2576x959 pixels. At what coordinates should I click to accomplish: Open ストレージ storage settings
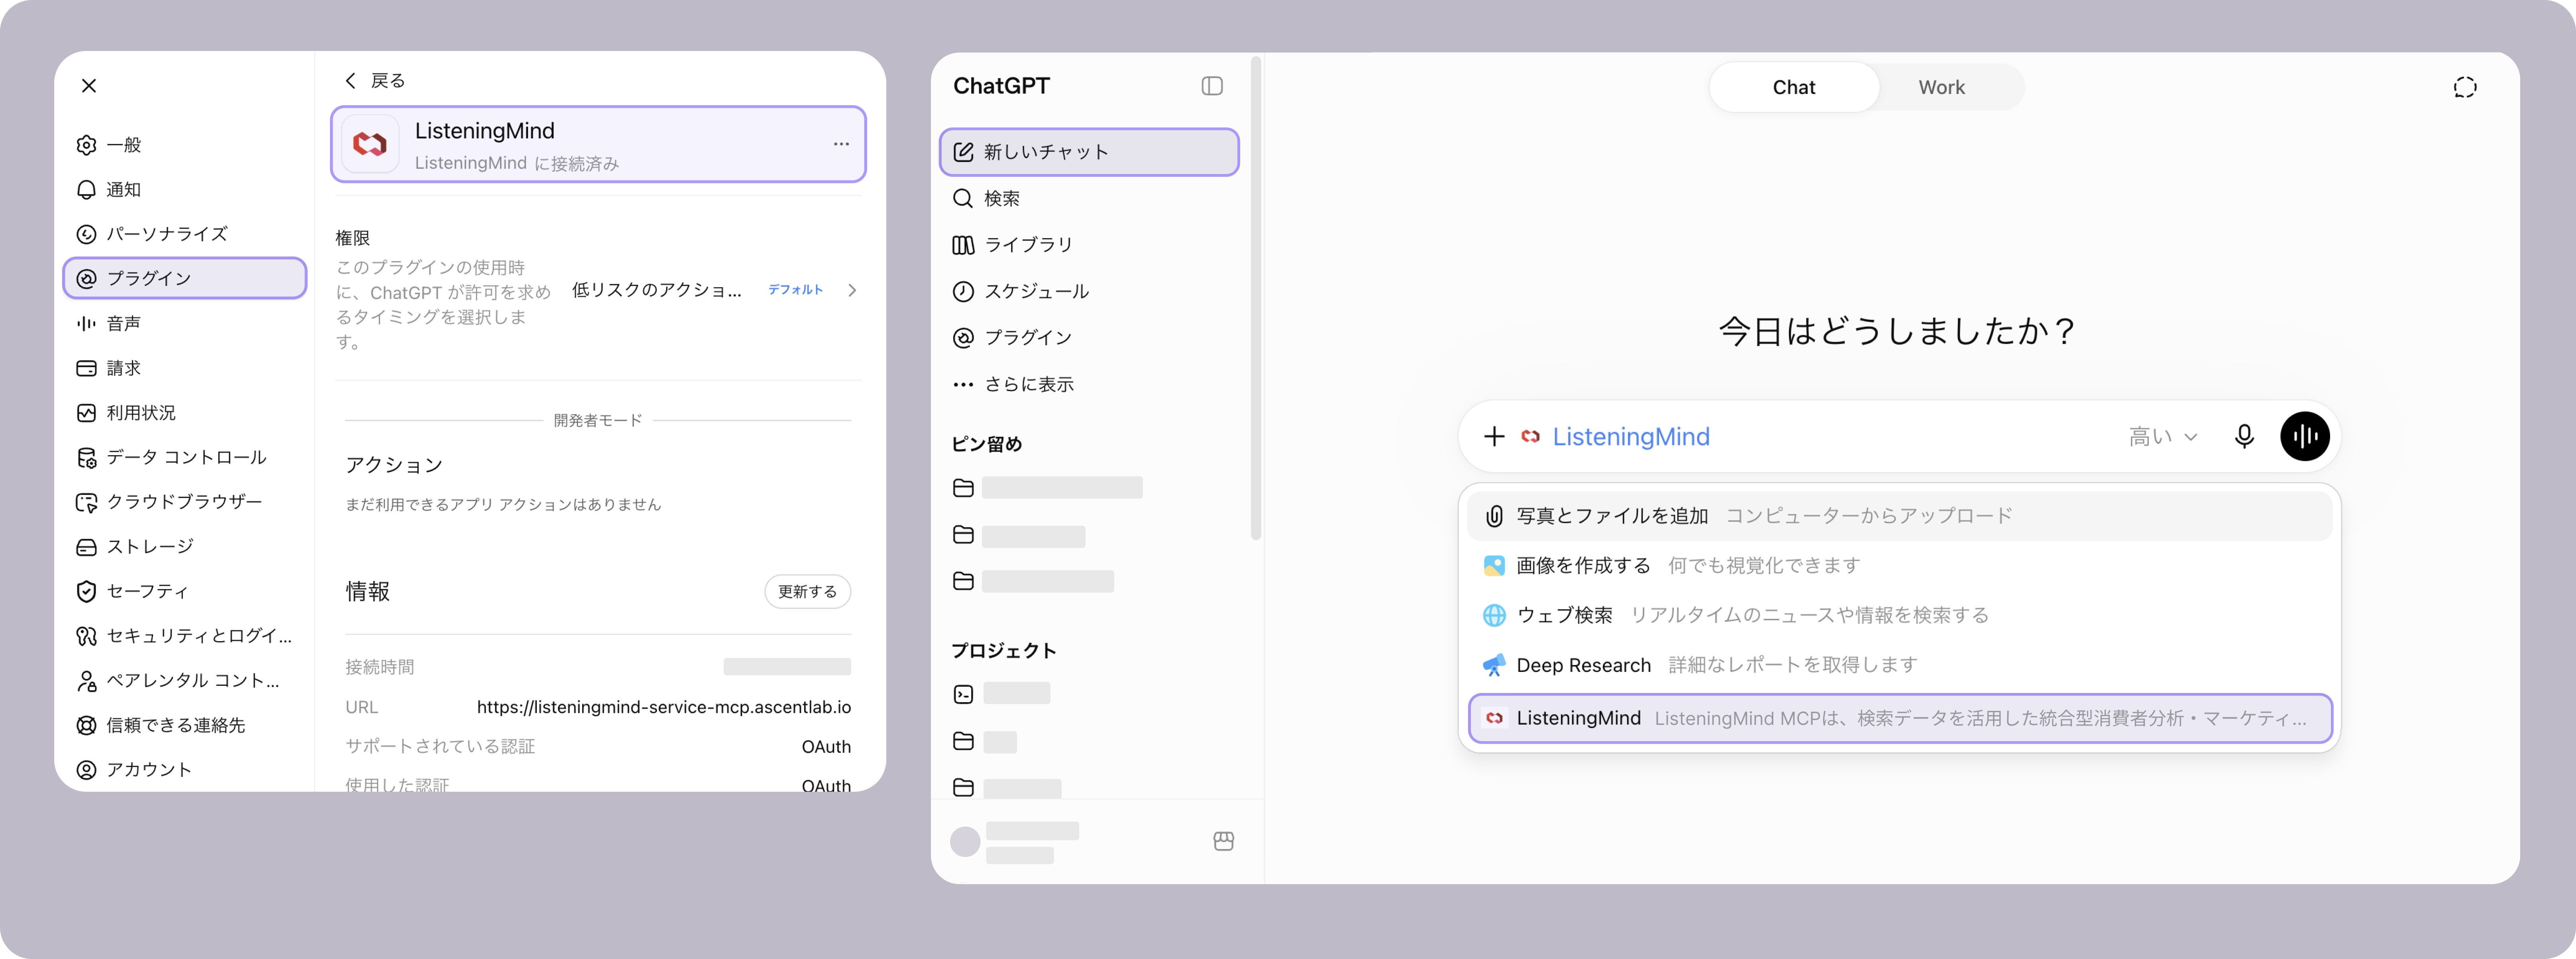pos(185,546)
